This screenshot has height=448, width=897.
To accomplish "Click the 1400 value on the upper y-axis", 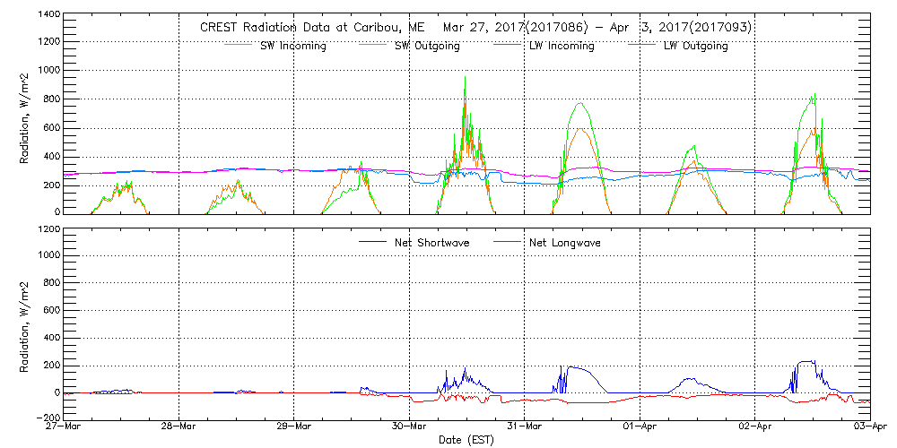I will click(x=48, y=15).
